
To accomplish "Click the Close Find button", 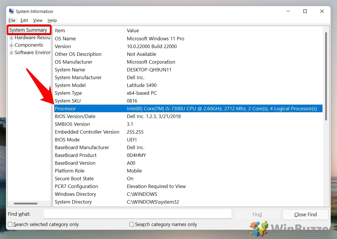I will point(305,215).
